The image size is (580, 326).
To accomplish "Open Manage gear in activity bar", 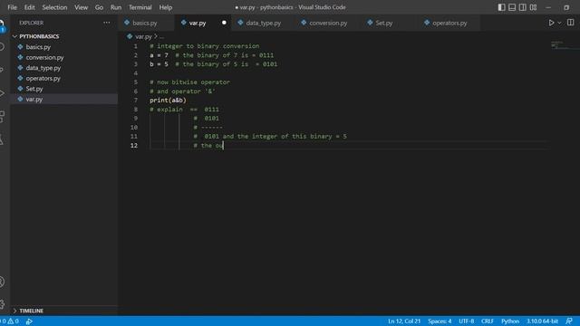I will [2, 304].
